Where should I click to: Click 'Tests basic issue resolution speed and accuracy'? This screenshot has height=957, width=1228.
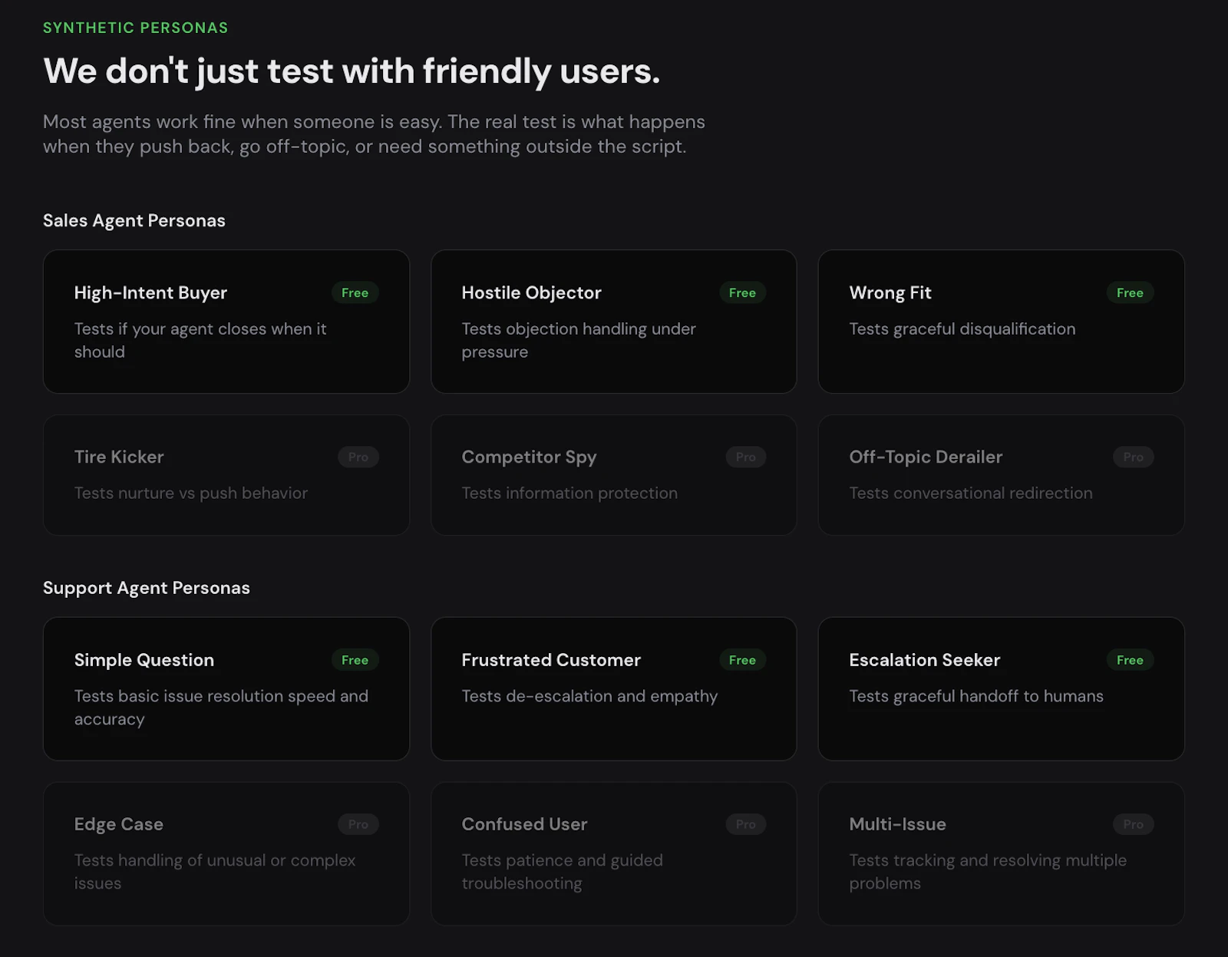click(x=221, y=708)
